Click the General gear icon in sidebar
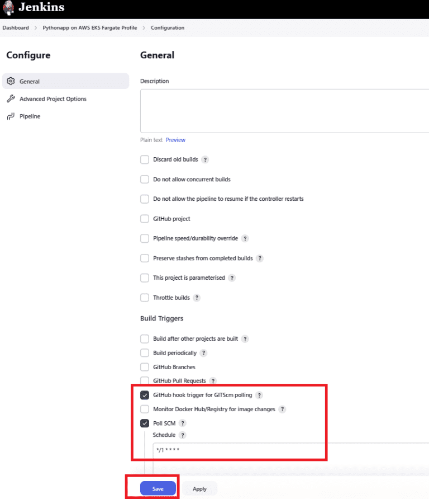The image size is (429, 499). (x=11, y=81)
